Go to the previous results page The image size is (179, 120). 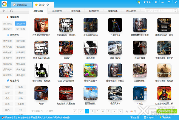[x=81, y=111]
